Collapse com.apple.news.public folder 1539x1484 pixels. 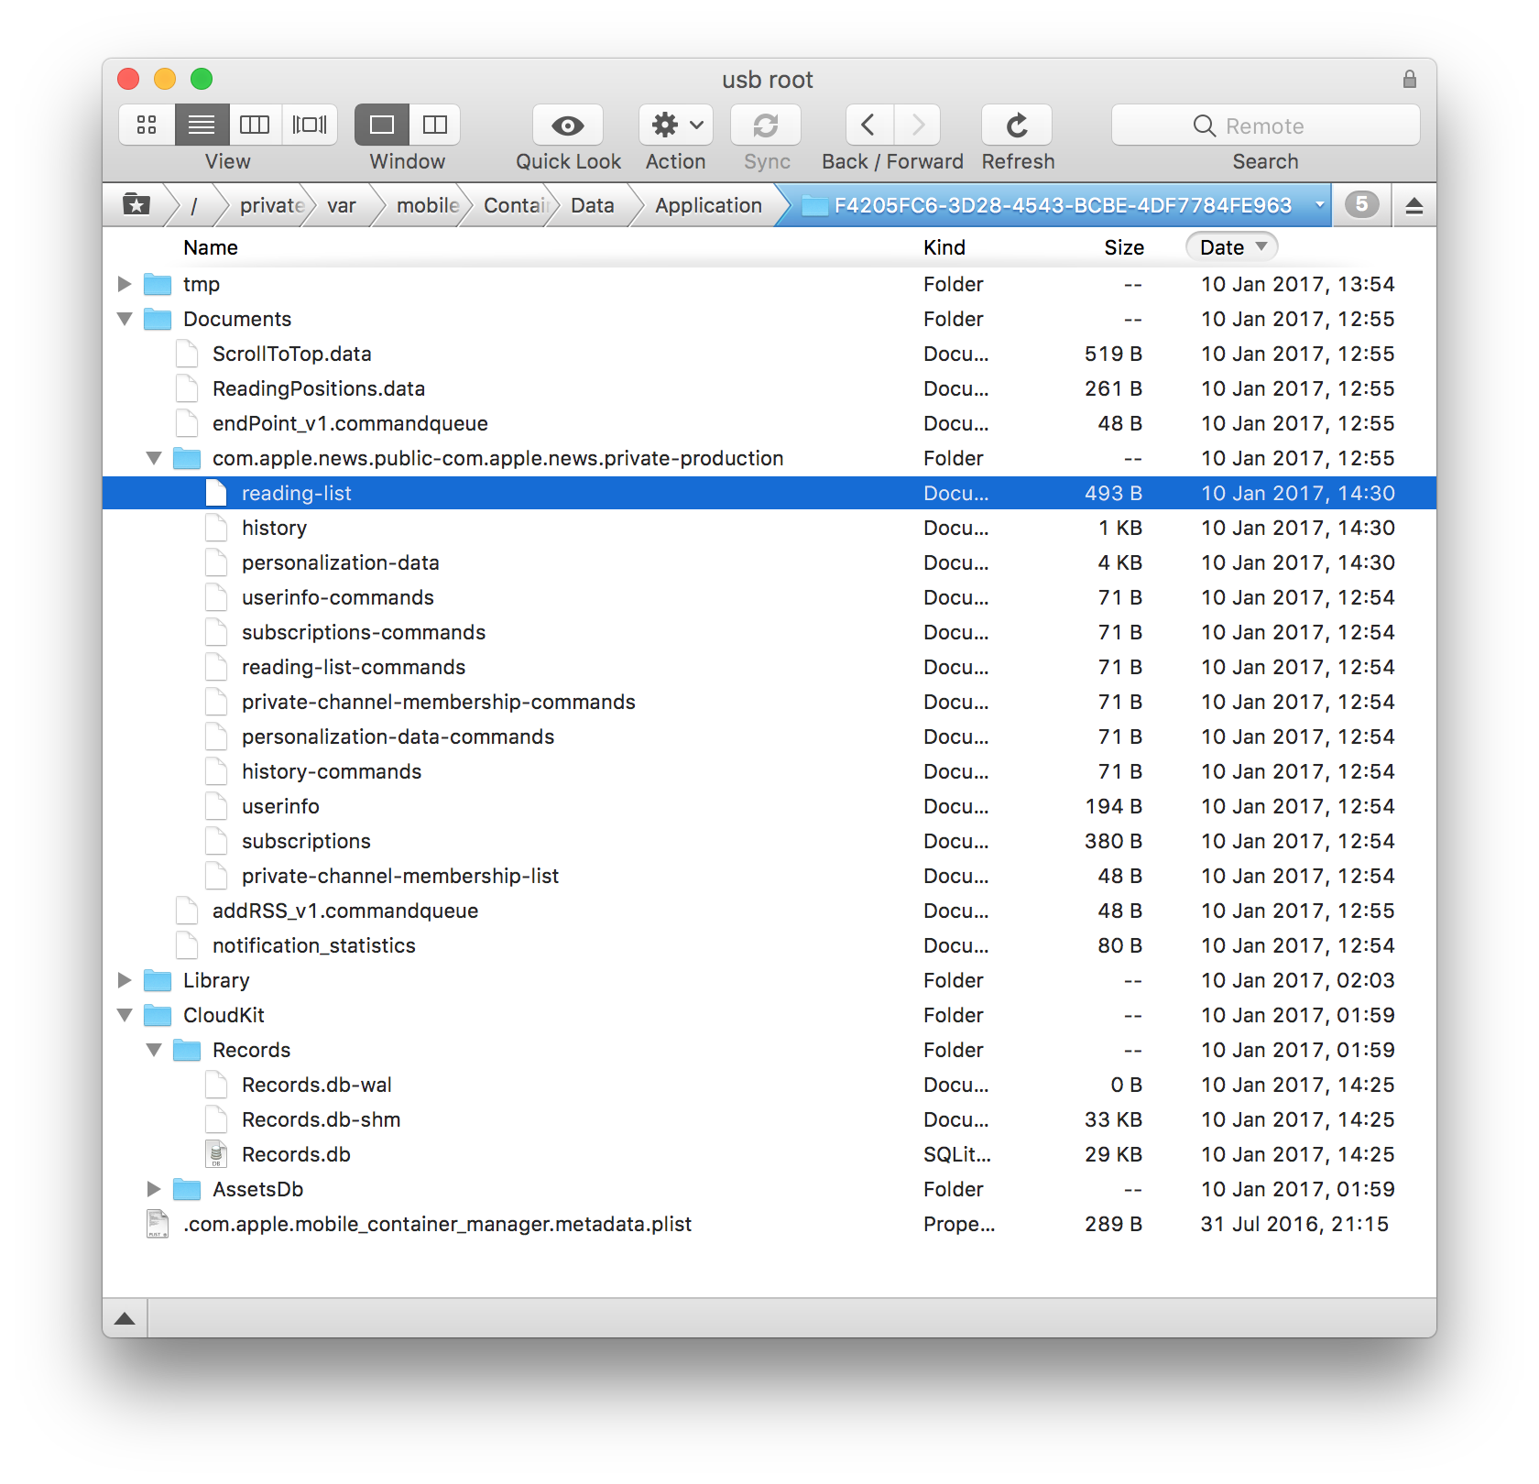click(154, 458)
